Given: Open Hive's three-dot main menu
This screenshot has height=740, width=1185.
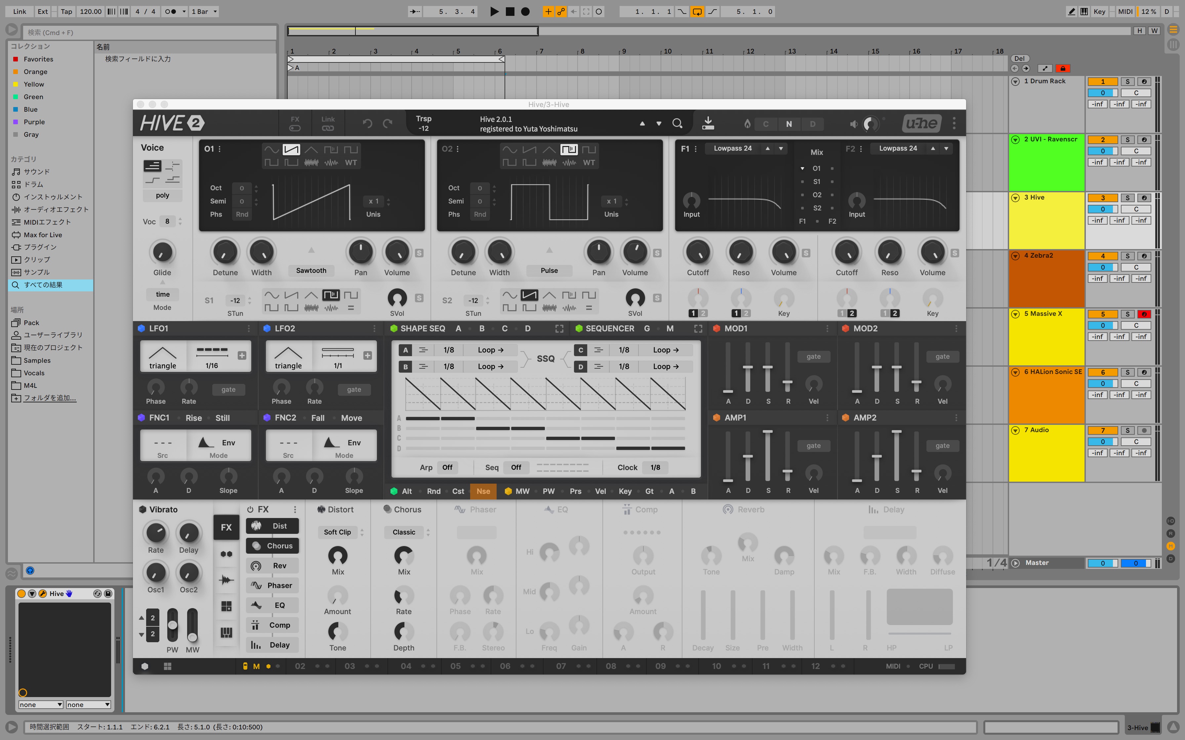Looking at the screenshot, I should click(954, 123).
